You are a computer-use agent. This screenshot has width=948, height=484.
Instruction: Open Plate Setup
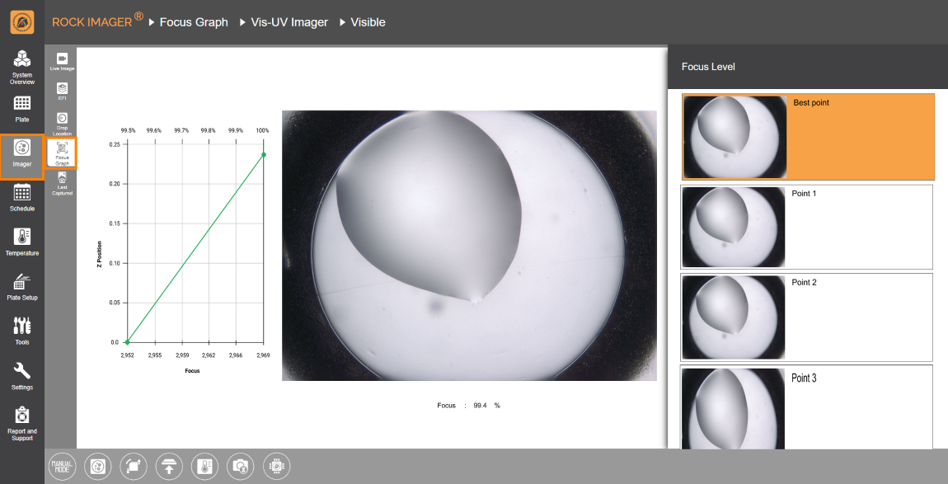click(22, 286)
